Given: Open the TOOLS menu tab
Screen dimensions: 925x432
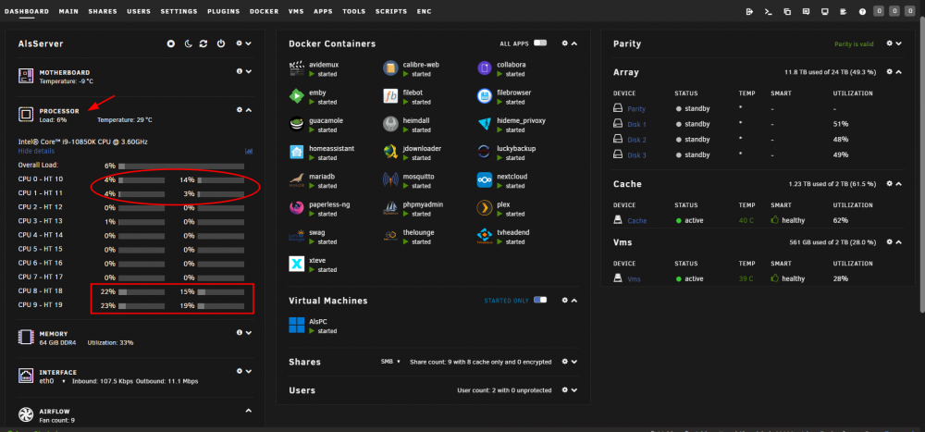Looking at the screenshot, I should [353, 11].
